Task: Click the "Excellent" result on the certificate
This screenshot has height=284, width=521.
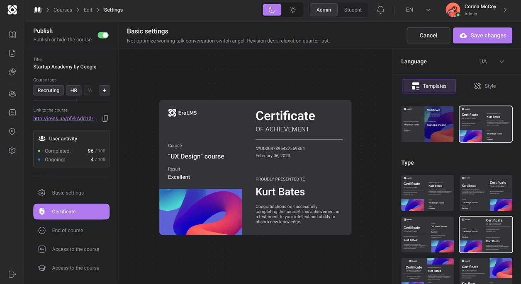Action: tap(179, 177)
